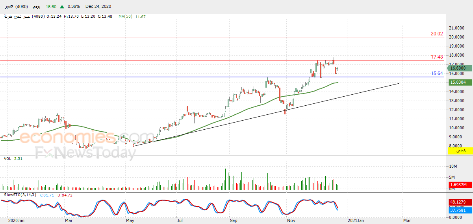Viewport: 473px width, 224px height.
Task: Open the يومي timeframe selector
Action: pos(35,7)
